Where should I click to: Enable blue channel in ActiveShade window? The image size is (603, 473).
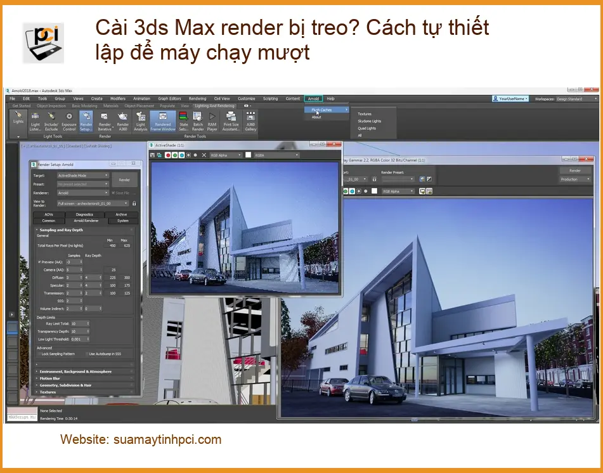tap(181, 155)
